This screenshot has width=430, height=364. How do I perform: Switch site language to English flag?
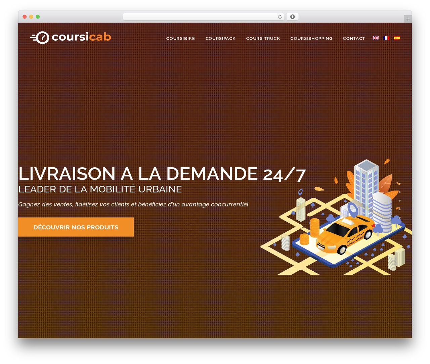point(376,38)
